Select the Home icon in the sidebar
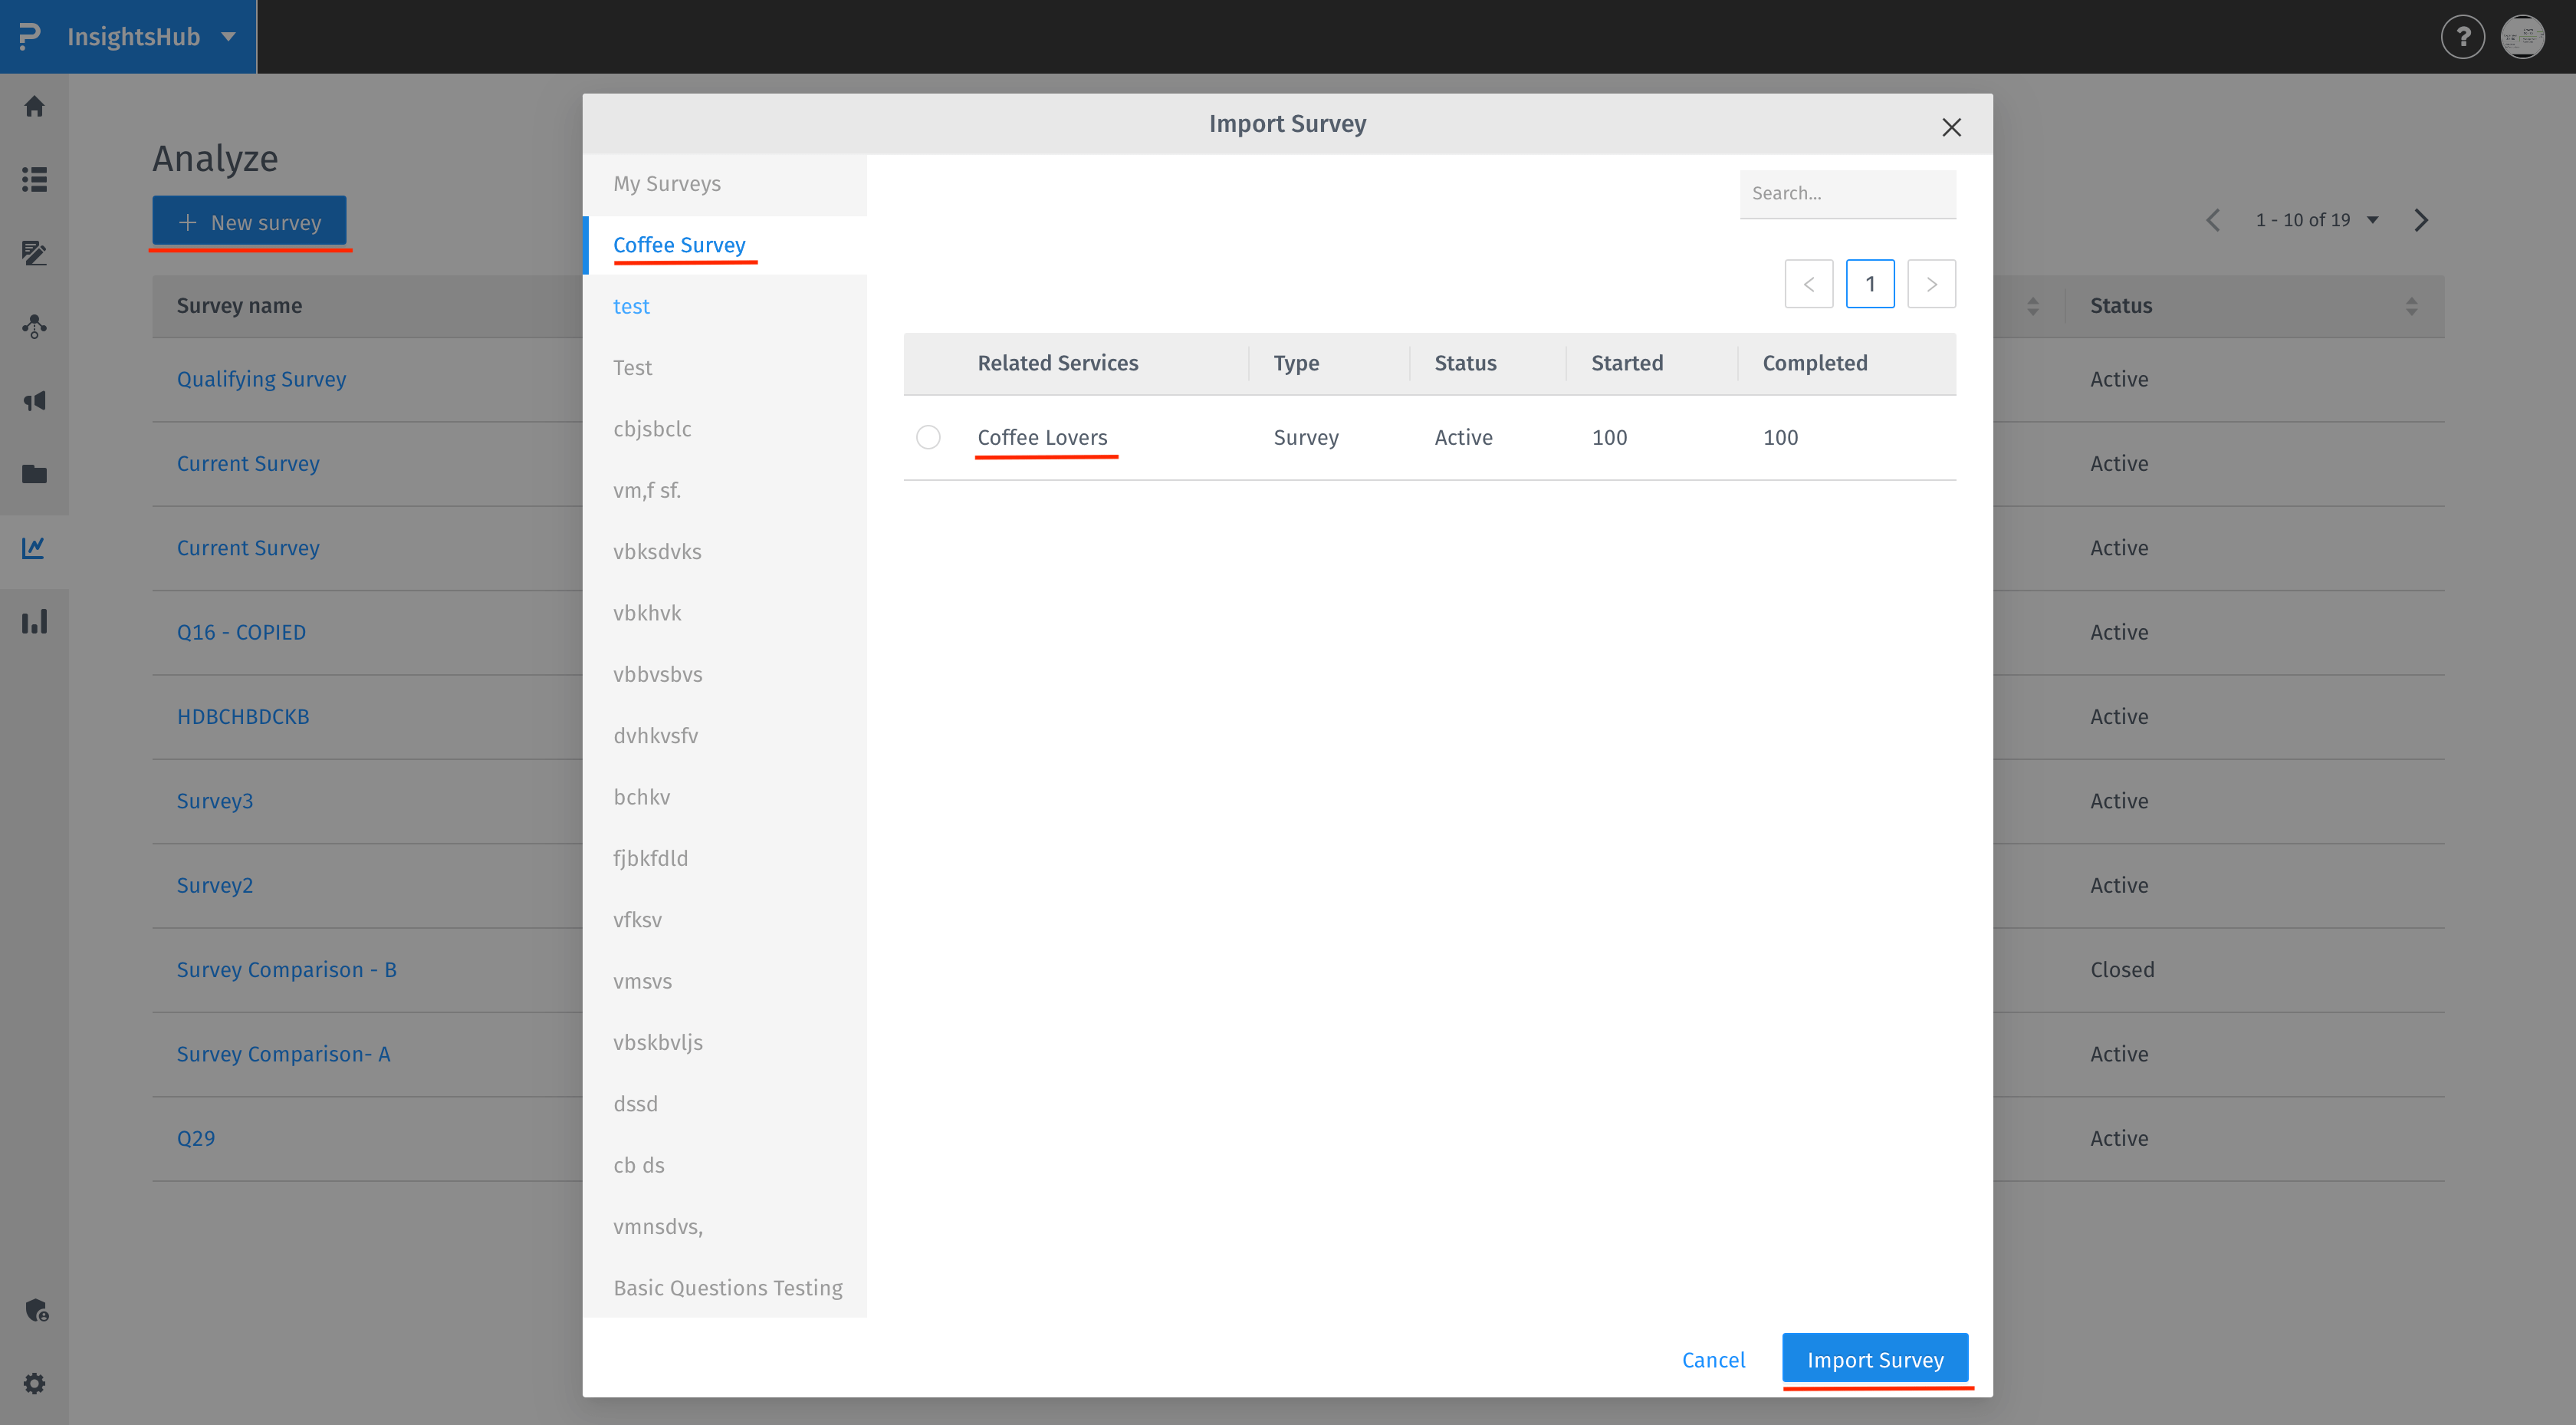Screen dimensions: 2576x1425 click(x=34, y=106)
